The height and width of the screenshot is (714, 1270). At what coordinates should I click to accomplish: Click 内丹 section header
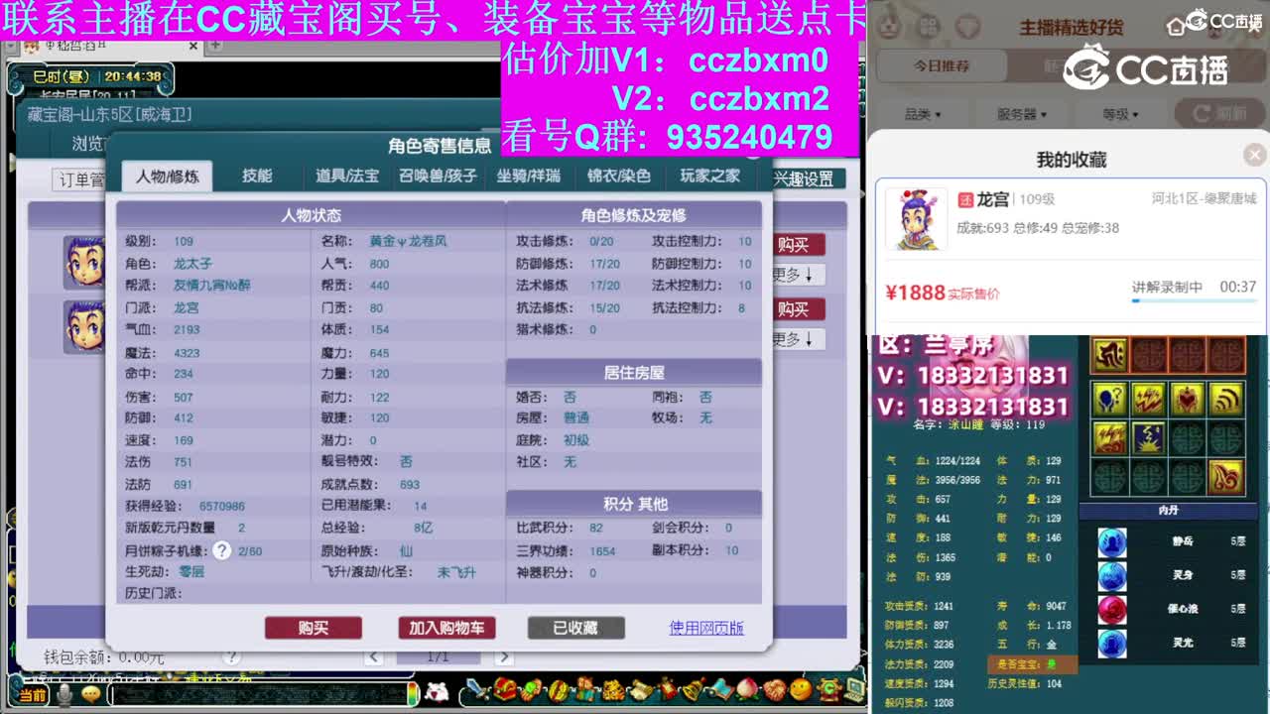coord(1168,510)
